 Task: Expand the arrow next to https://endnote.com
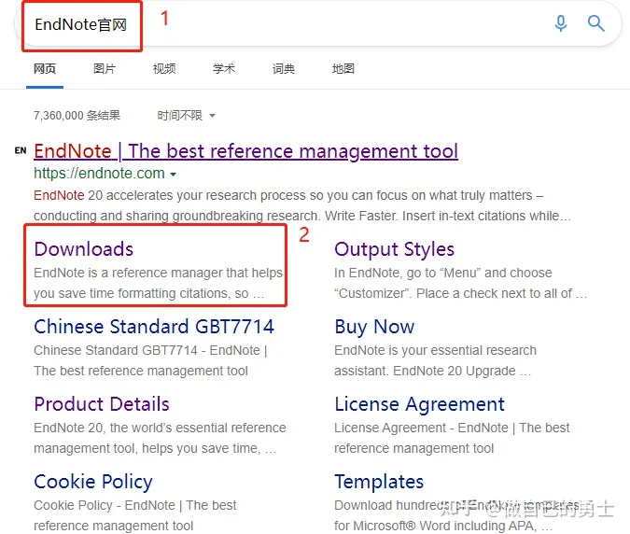tap(174, 175)
